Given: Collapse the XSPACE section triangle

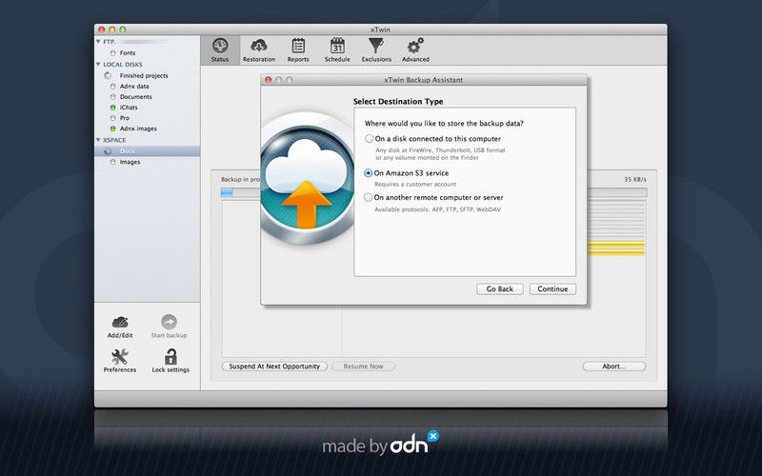Looking at the screenshot, I should point(98,140).
